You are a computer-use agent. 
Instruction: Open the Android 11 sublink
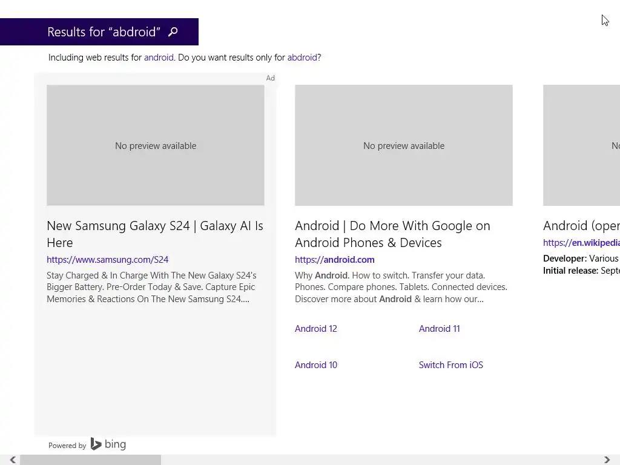coord(440,329)
